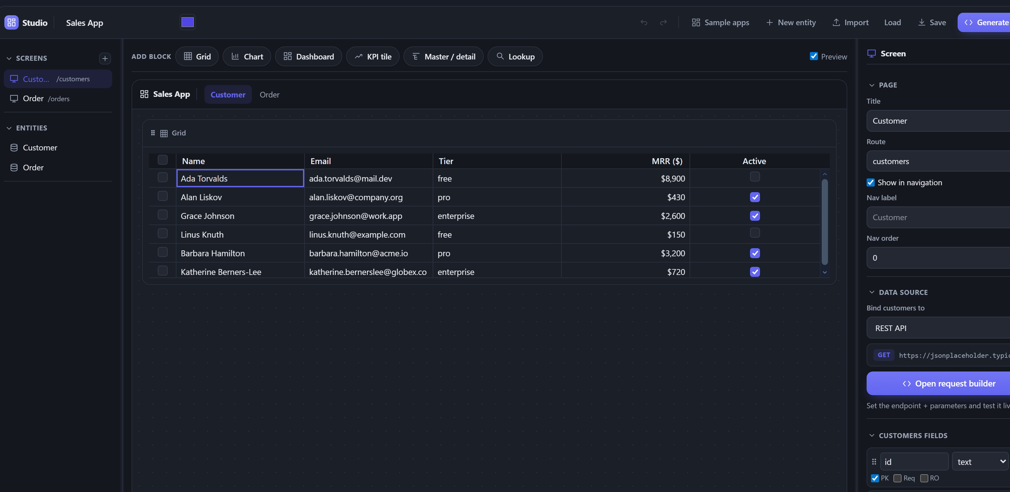Click the Ada Torvalds name cell
1010x492 pixels.
click(x=240, y=178)
